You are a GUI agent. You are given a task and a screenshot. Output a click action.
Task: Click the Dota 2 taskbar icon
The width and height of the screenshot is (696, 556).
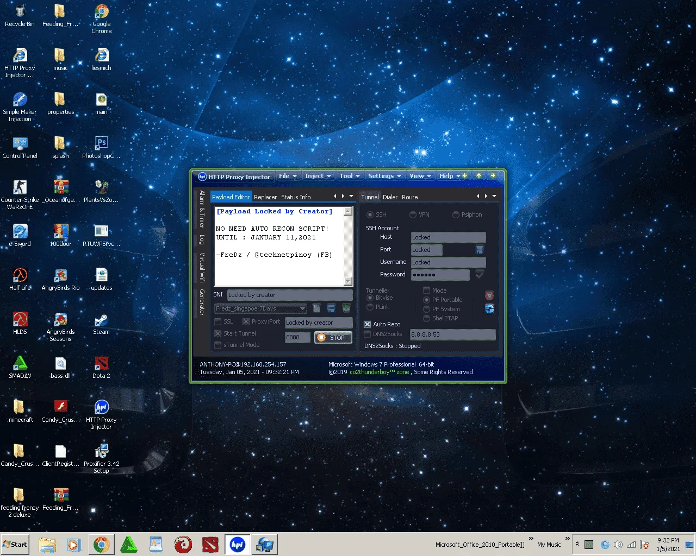[210, 545]
